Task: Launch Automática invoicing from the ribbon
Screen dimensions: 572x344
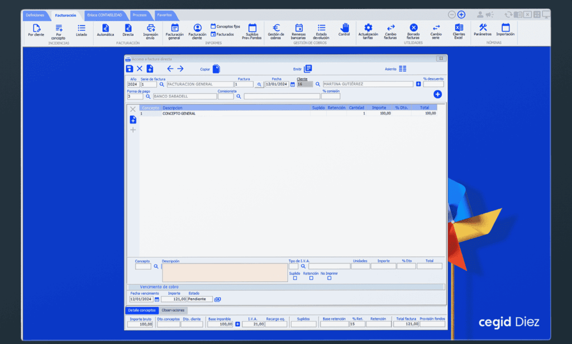Action: tap(106, 30)
